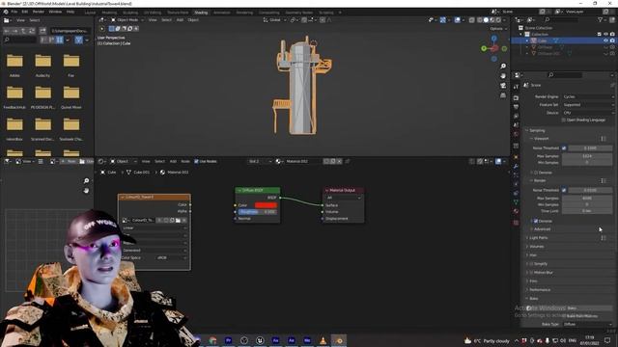
Task: Switch to the Shading workspace tab
Action: point(201,13)
